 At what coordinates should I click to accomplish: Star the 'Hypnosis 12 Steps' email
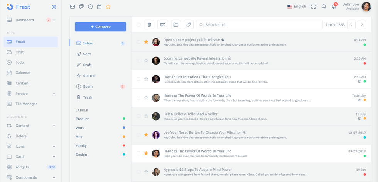[x=146, y=172]
